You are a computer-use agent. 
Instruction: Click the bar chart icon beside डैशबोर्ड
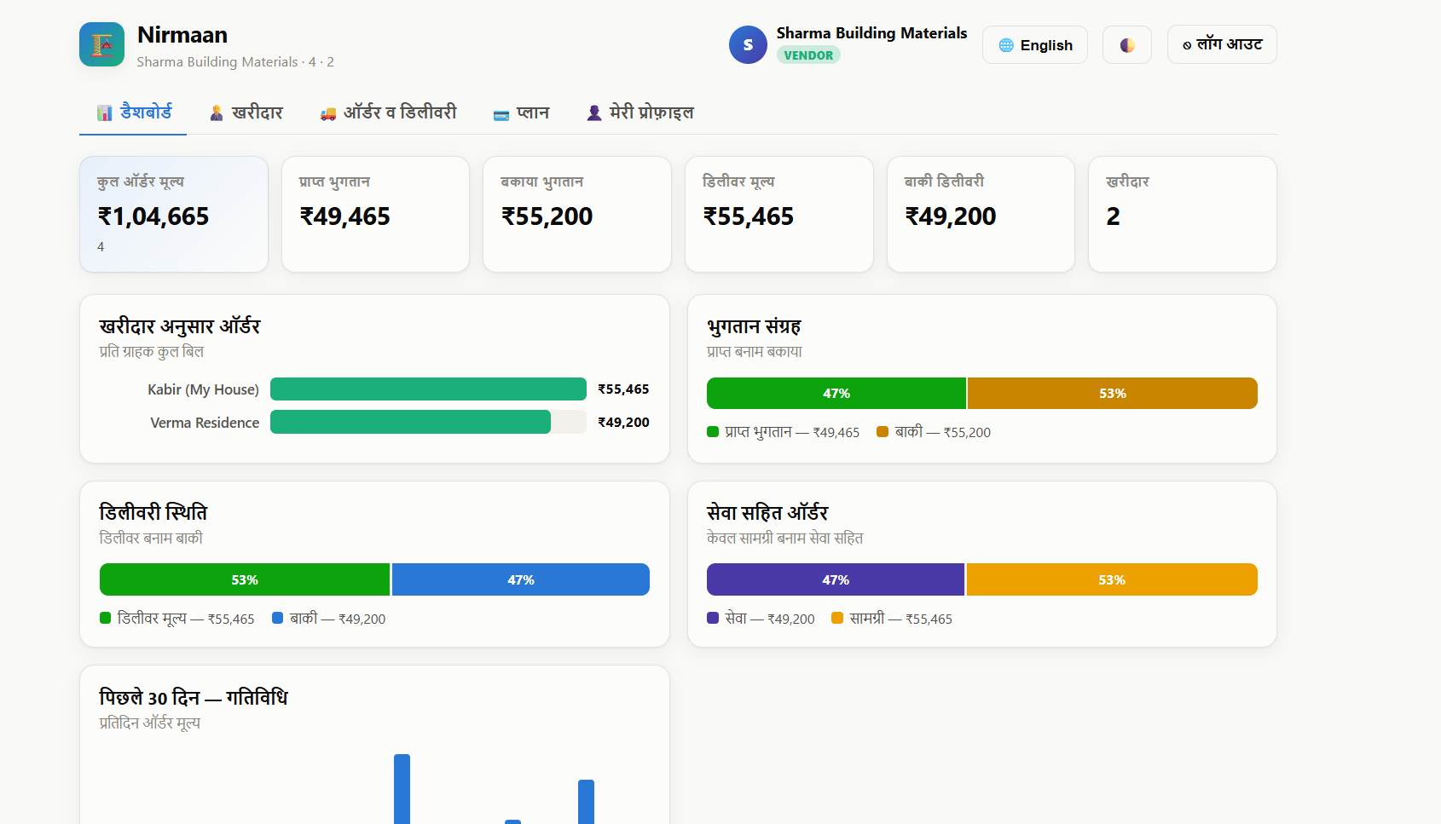[105, 113]
